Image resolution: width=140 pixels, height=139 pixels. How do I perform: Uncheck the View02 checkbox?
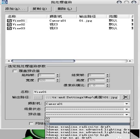(9, 24)
